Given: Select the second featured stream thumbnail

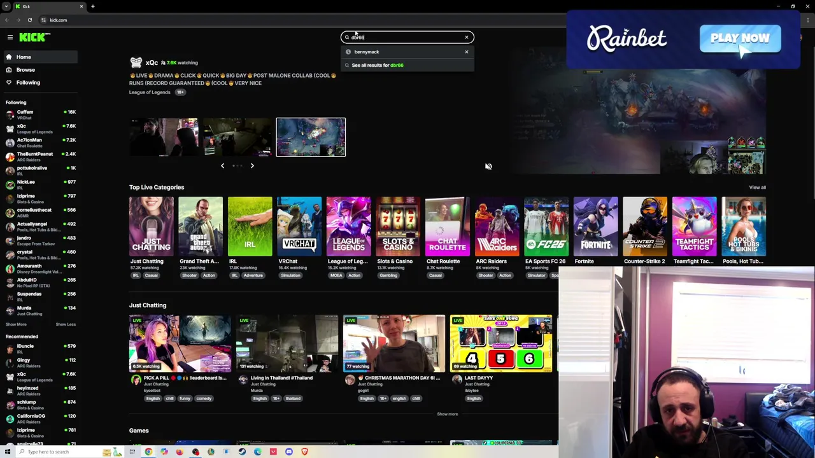Looking at the screenshot, I should pos(237,137).
